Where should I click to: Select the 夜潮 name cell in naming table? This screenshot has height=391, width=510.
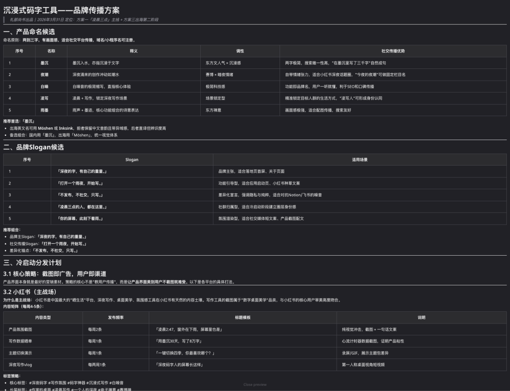44,75
